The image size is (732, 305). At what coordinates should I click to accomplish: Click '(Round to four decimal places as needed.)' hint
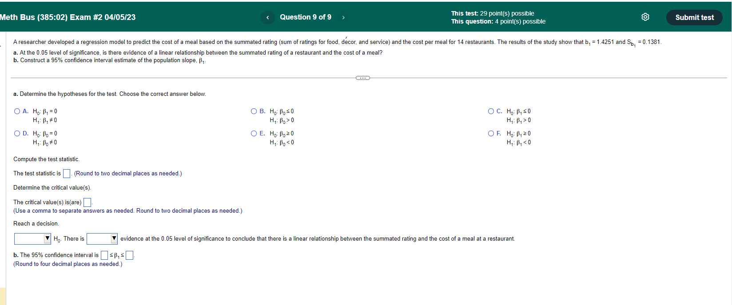pos(68,264)
